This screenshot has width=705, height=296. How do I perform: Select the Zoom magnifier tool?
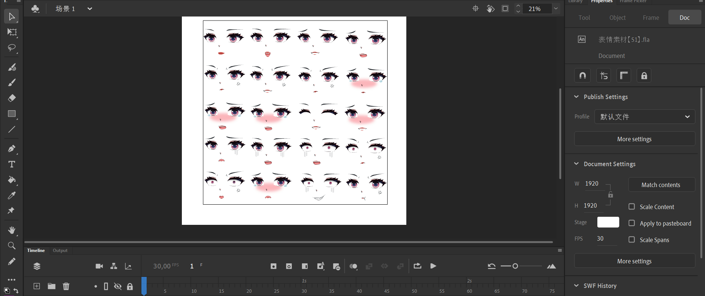(x=11, y=245)
